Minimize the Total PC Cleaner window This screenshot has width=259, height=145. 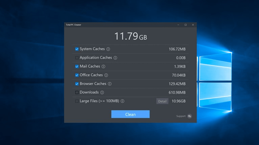(178, 25)
